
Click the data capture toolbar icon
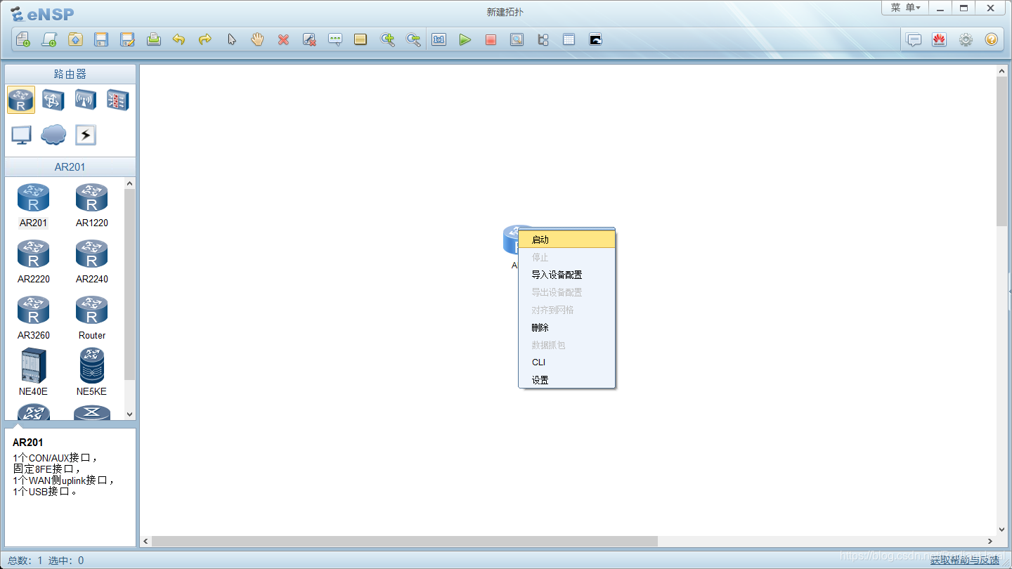coord(517,39)
